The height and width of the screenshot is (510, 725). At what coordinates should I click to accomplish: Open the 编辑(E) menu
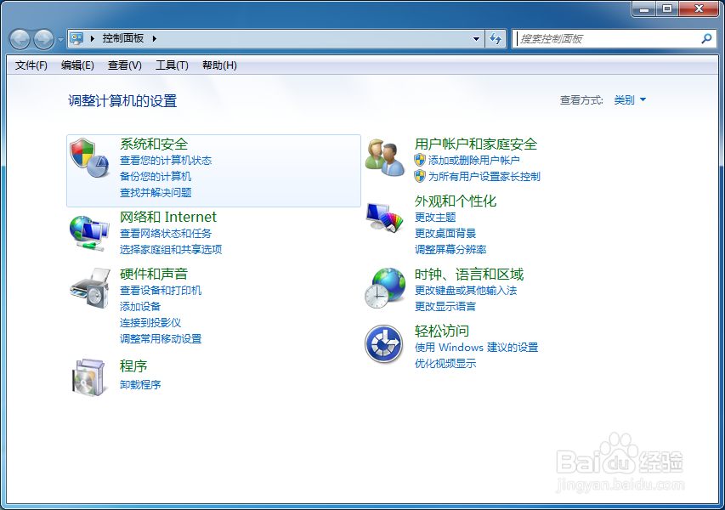pyautogui.click(x=77, y=65)
